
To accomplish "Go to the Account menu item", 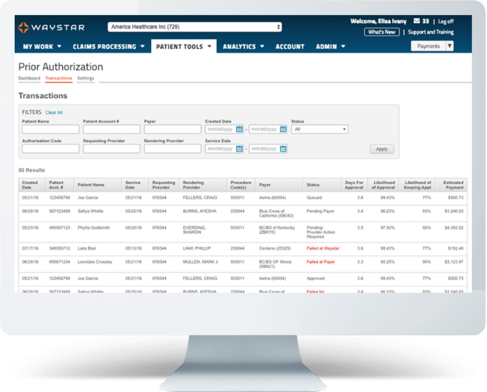I will pos(290,47).
